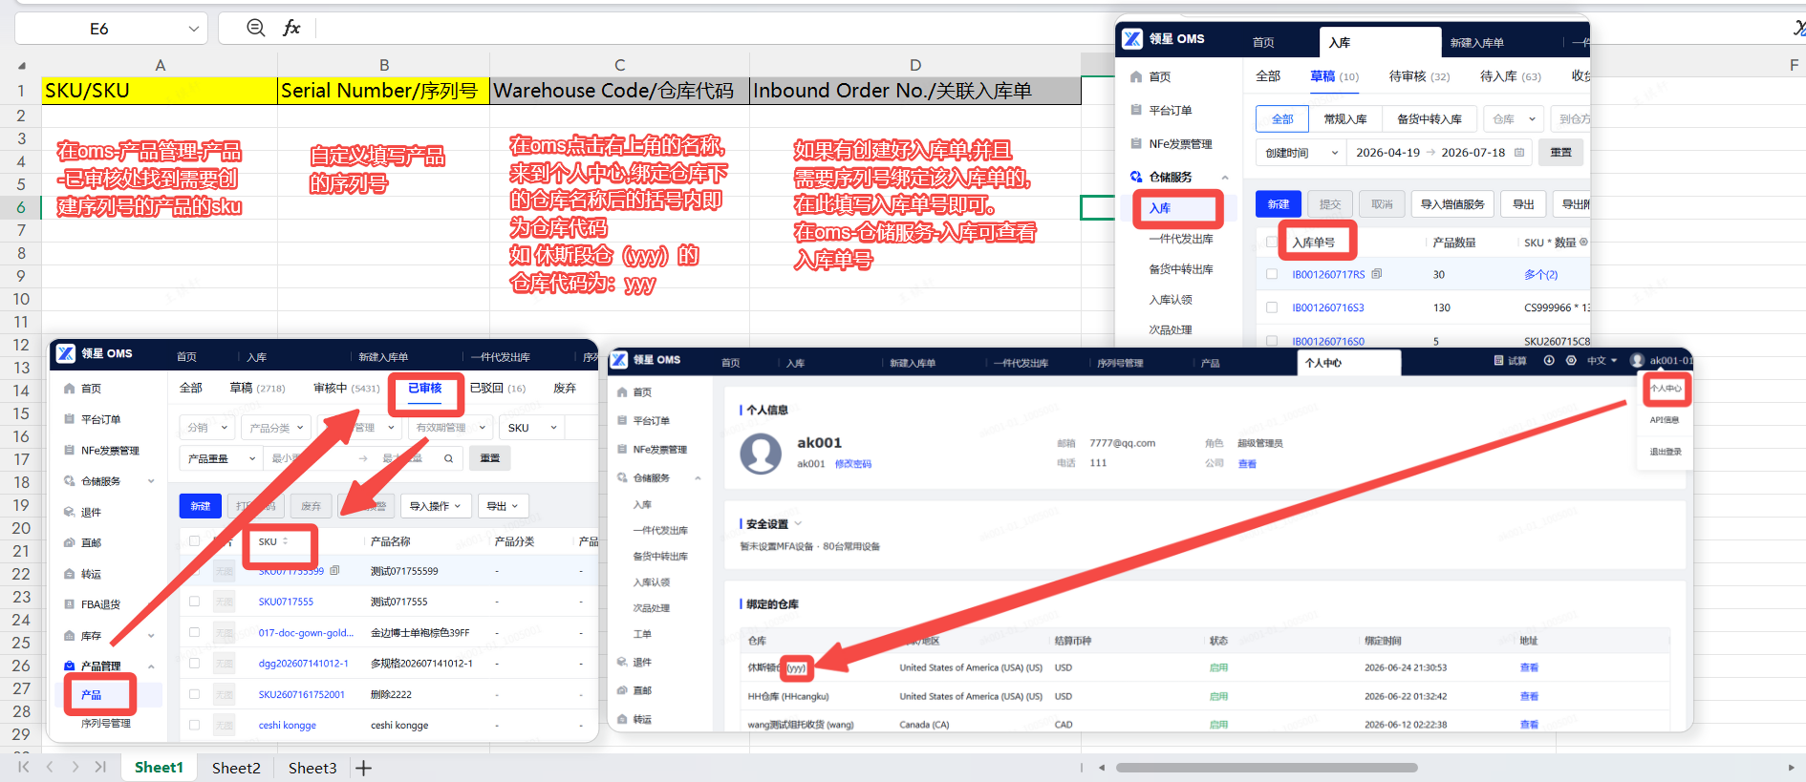The height and width of the screenshot is (782, 1806).
Task: Click the download circle icon beside 试算
Action: 1549,360
